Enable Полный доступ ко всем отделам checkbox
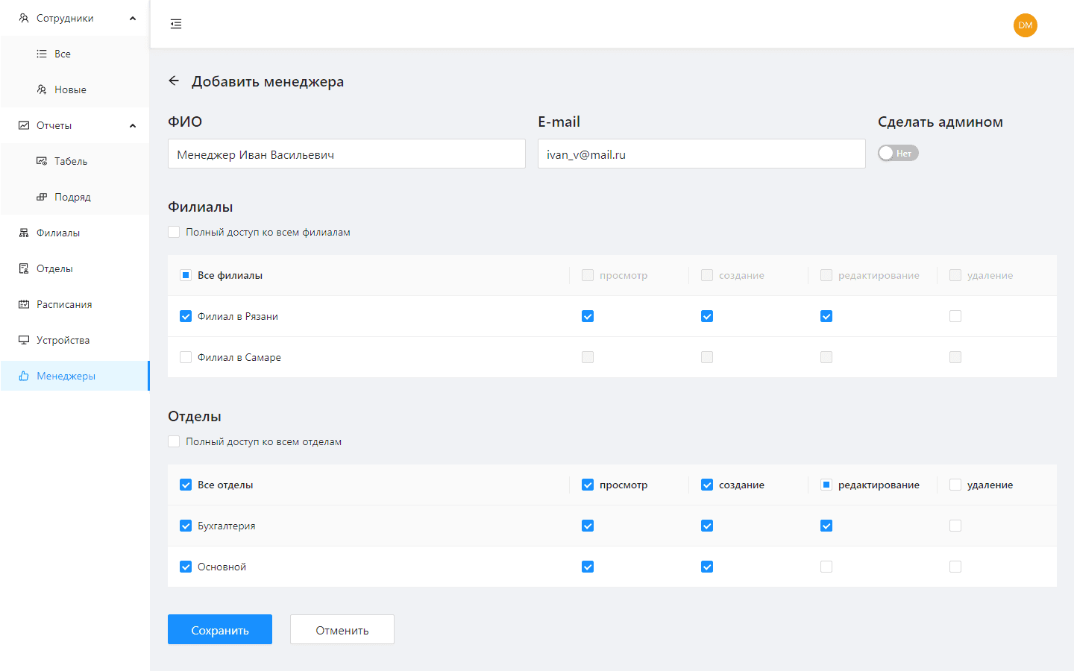The image size is (1074, 671). point(174,441)
